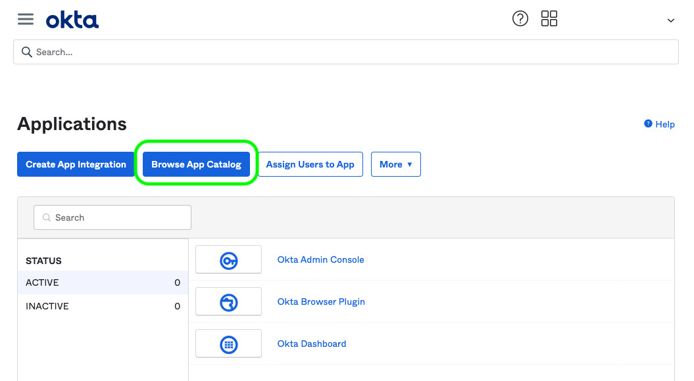Click the Okta logo
694x381 pixels.
pos(72,20)
